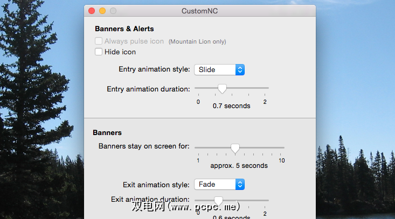Click the CustomNC title bar text
The image size is (395, 219).
(x=200, y=11)
